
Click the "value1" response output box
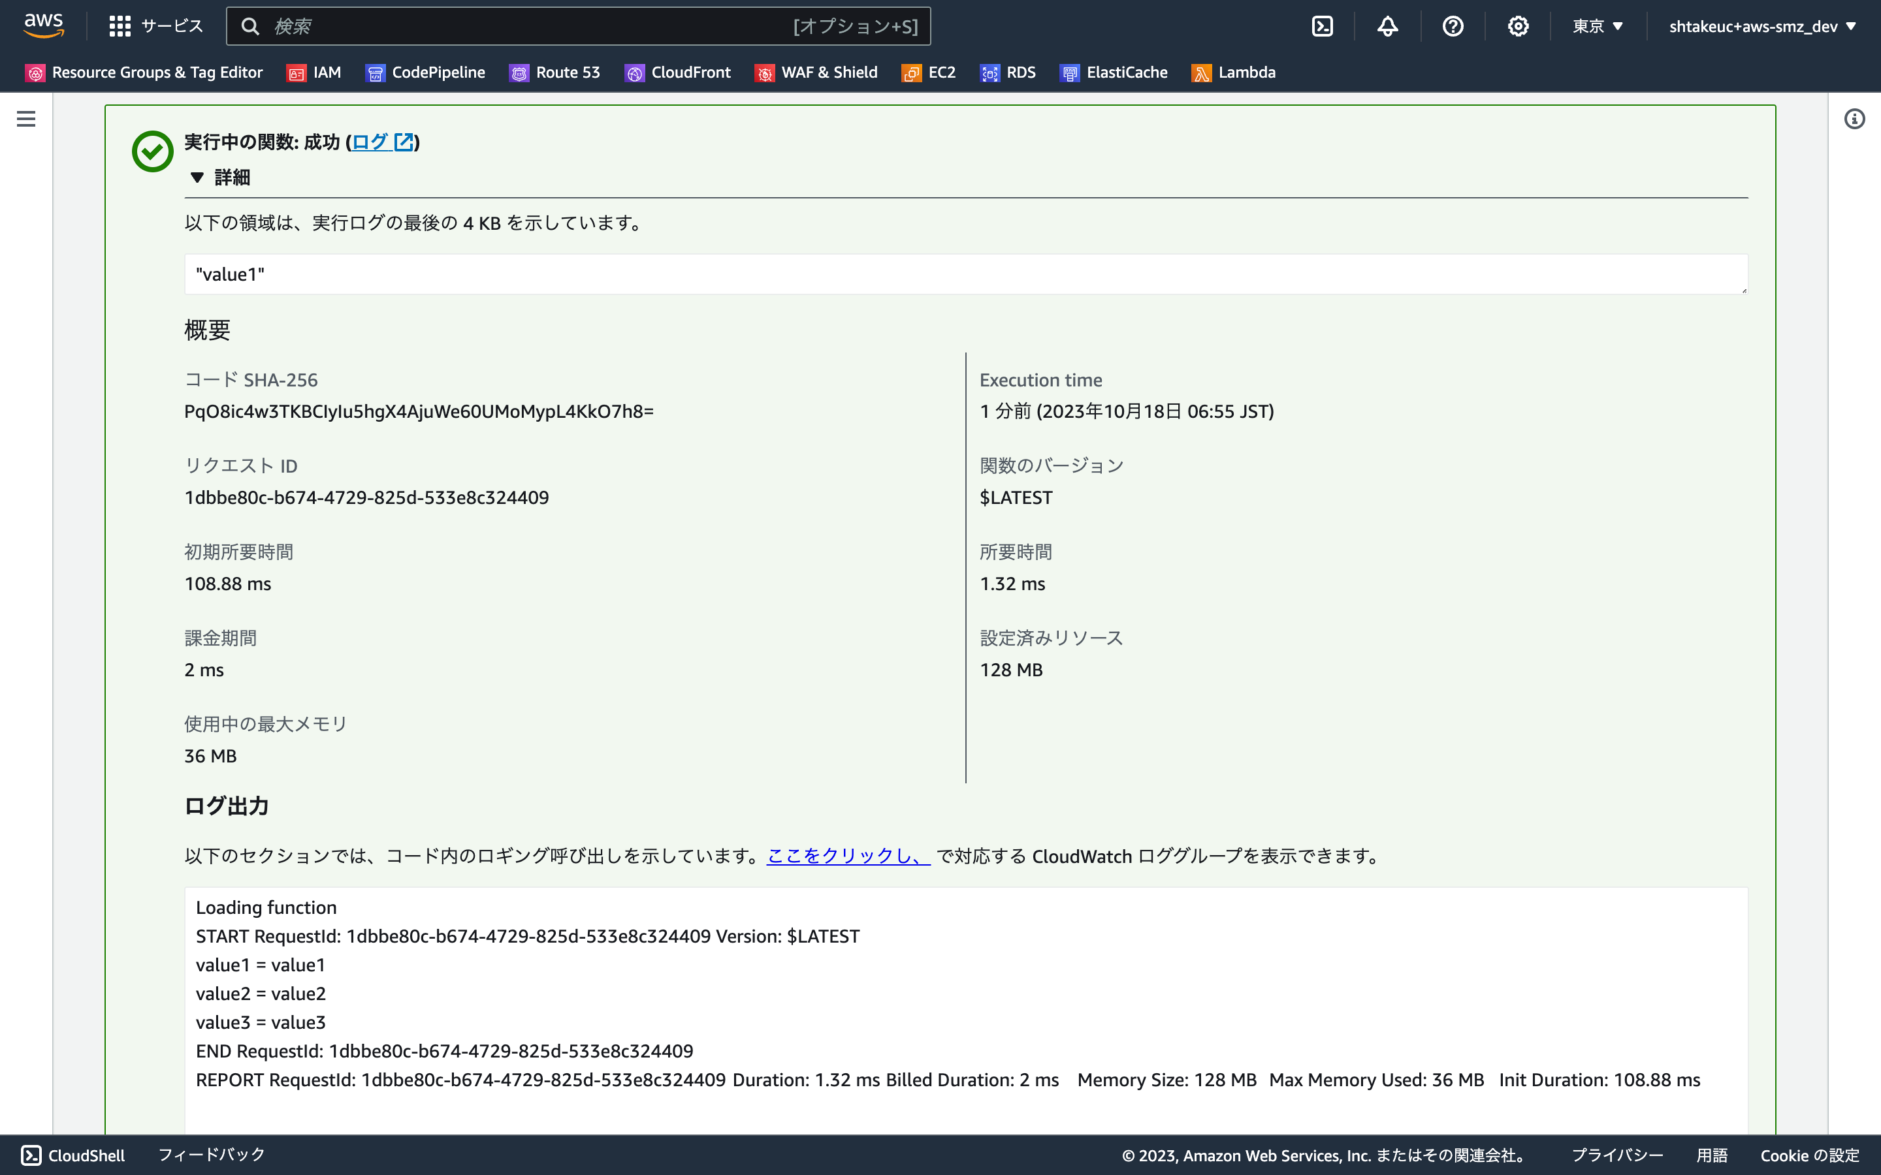(x=966, y=274)
